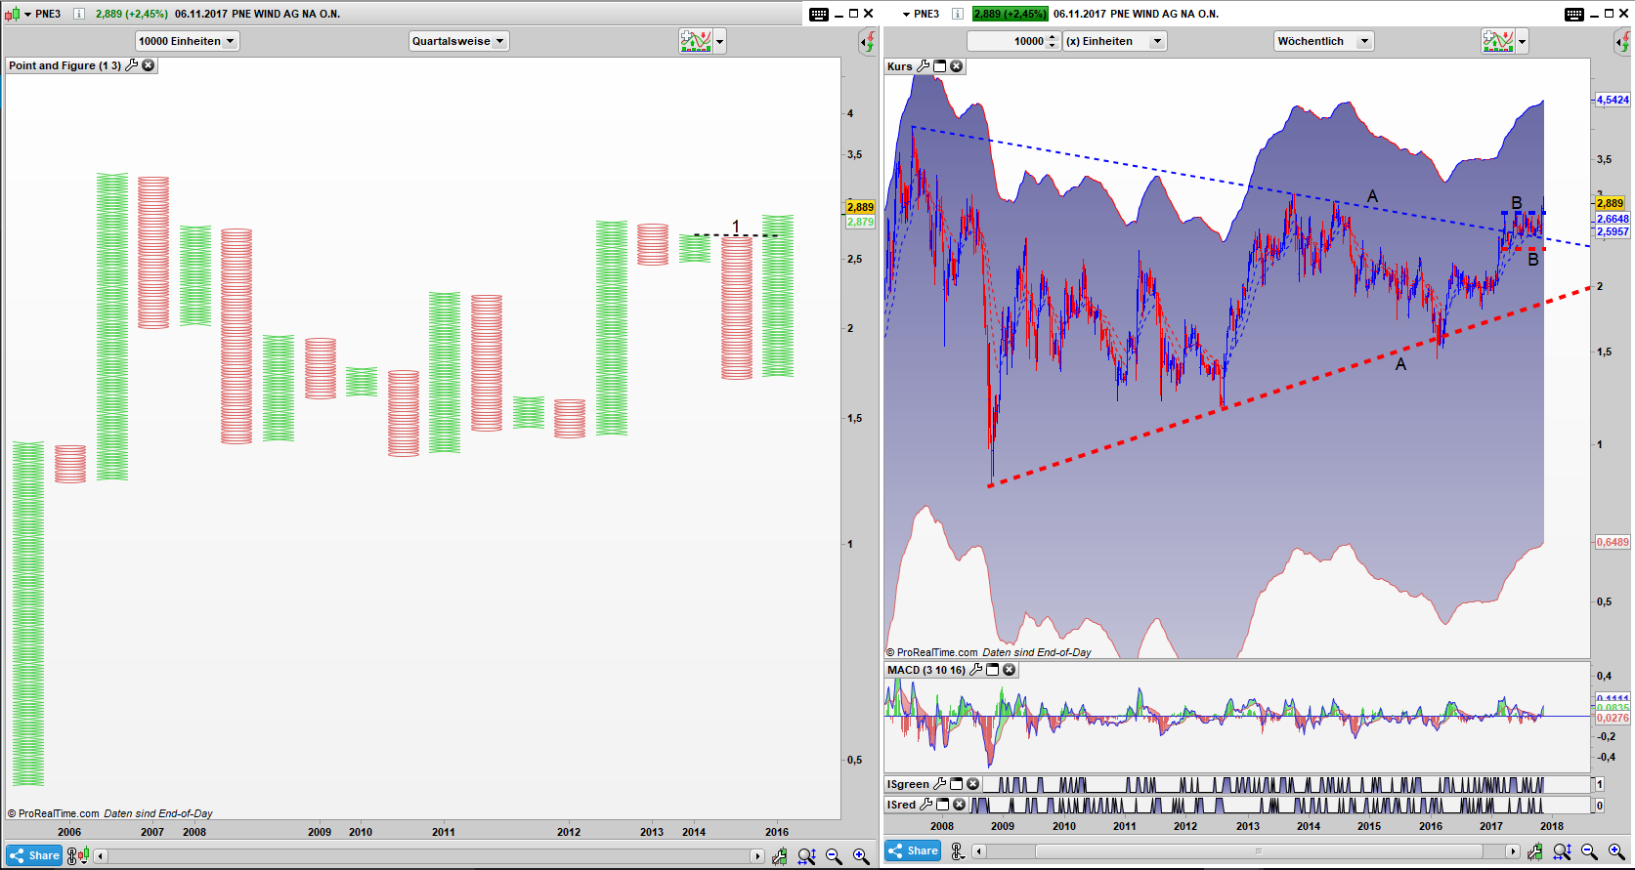Open settings wrench for Point and Figure indicator
The height and width of the screenshot is (870, 1635).
(x=132, y=65)
